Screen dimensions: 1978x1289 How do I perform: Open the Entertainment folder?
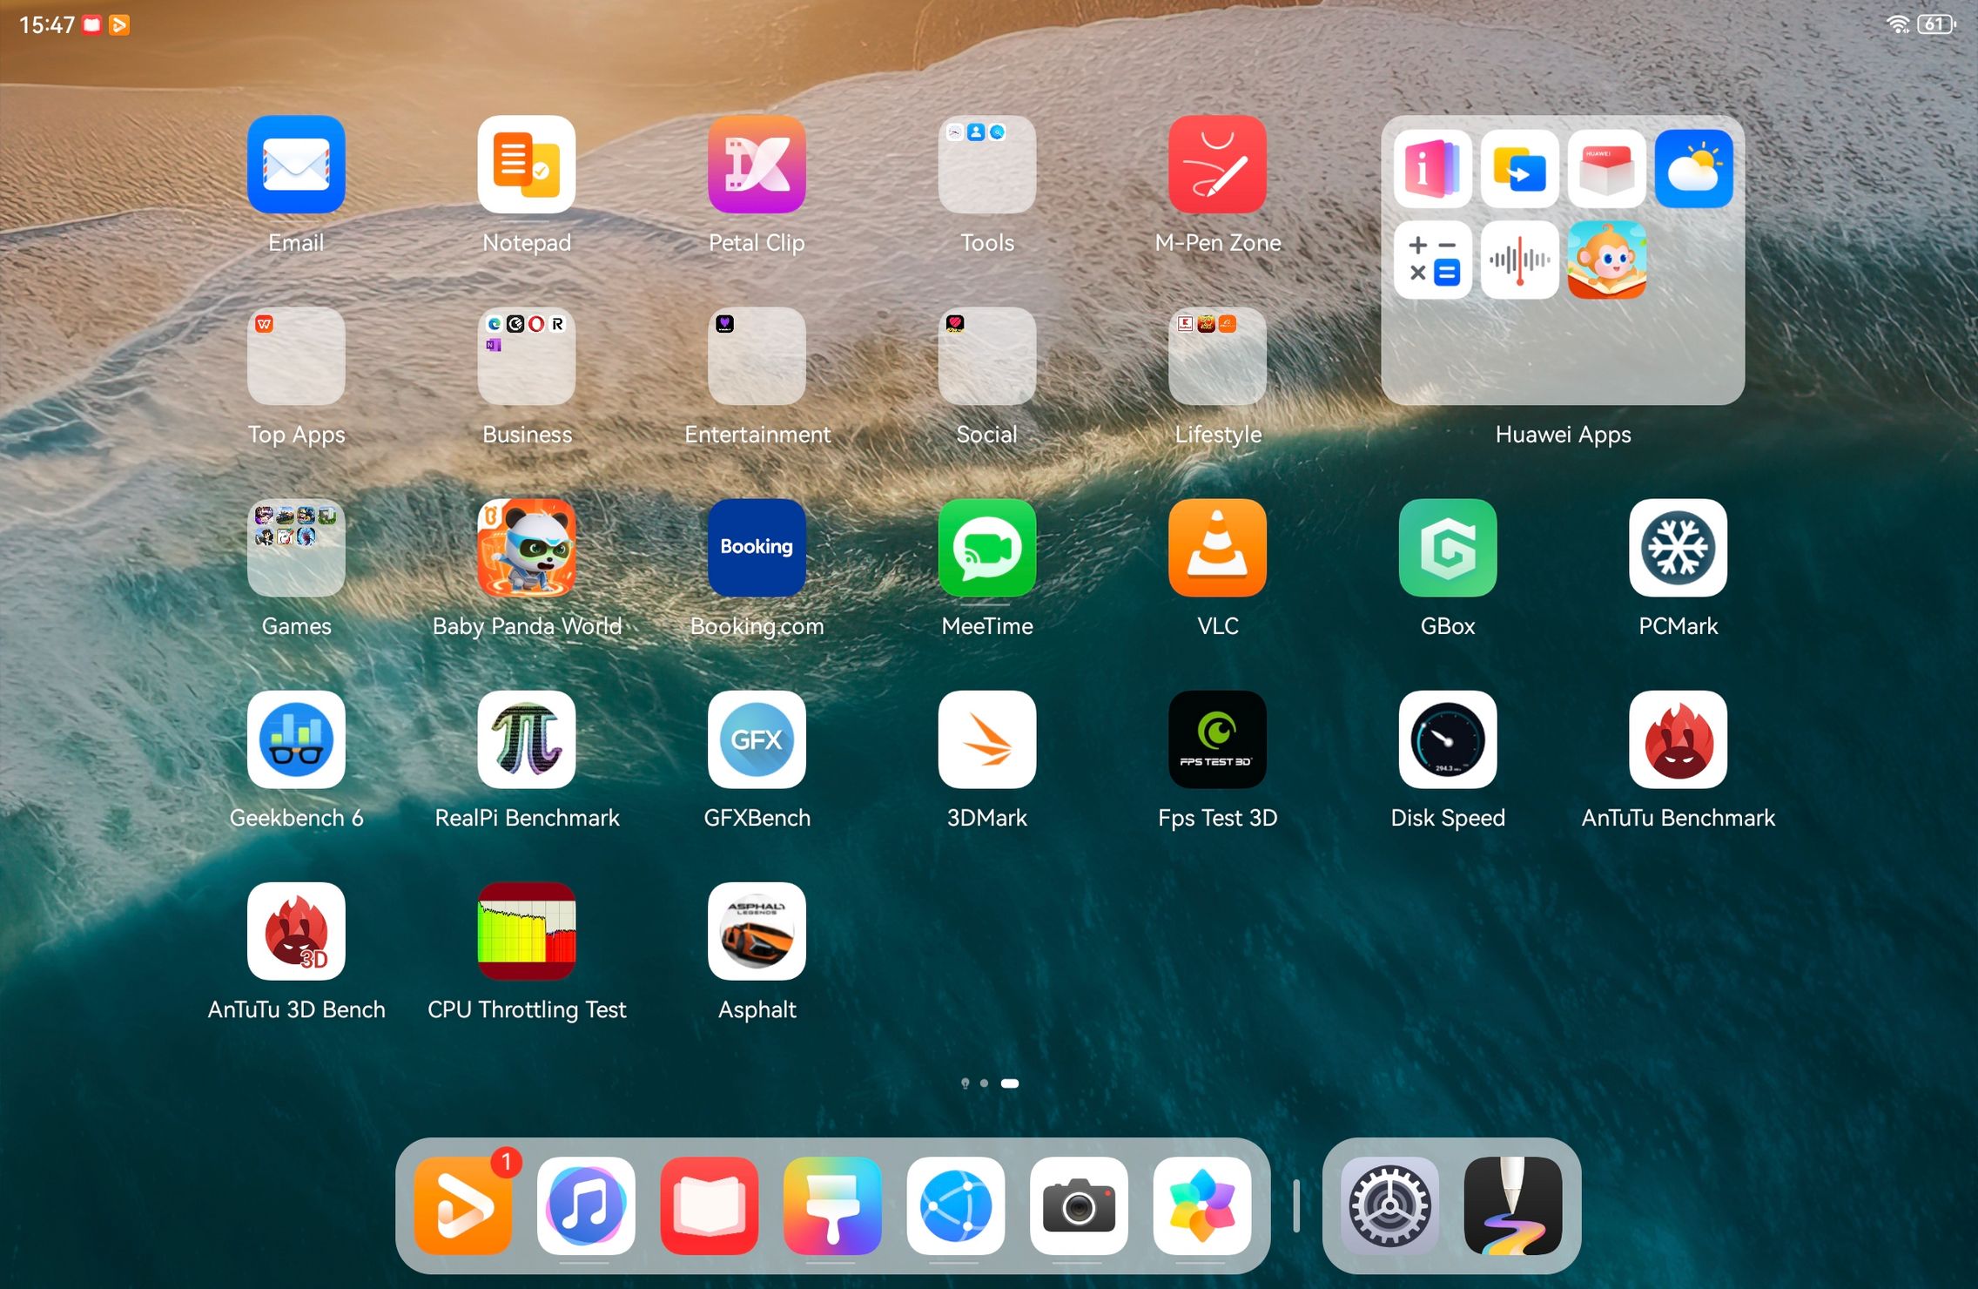757,356
